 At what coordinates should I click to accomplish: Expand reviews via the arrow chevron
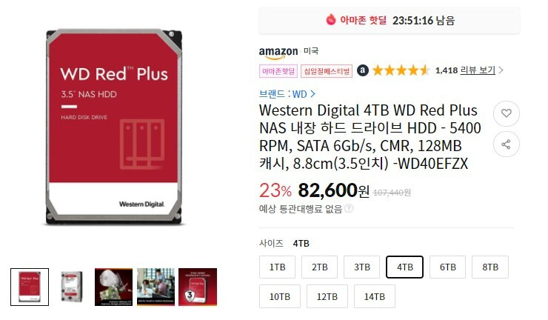coord(501,70)
